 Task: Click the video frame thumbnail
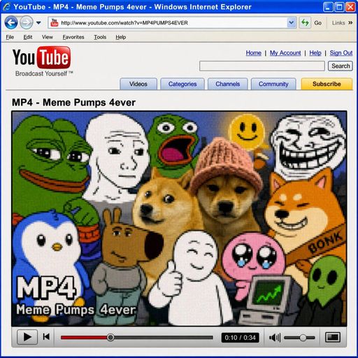click(179, 219)
